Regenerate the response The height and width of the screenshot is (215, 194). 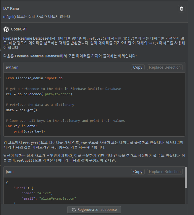click(94, 209)
